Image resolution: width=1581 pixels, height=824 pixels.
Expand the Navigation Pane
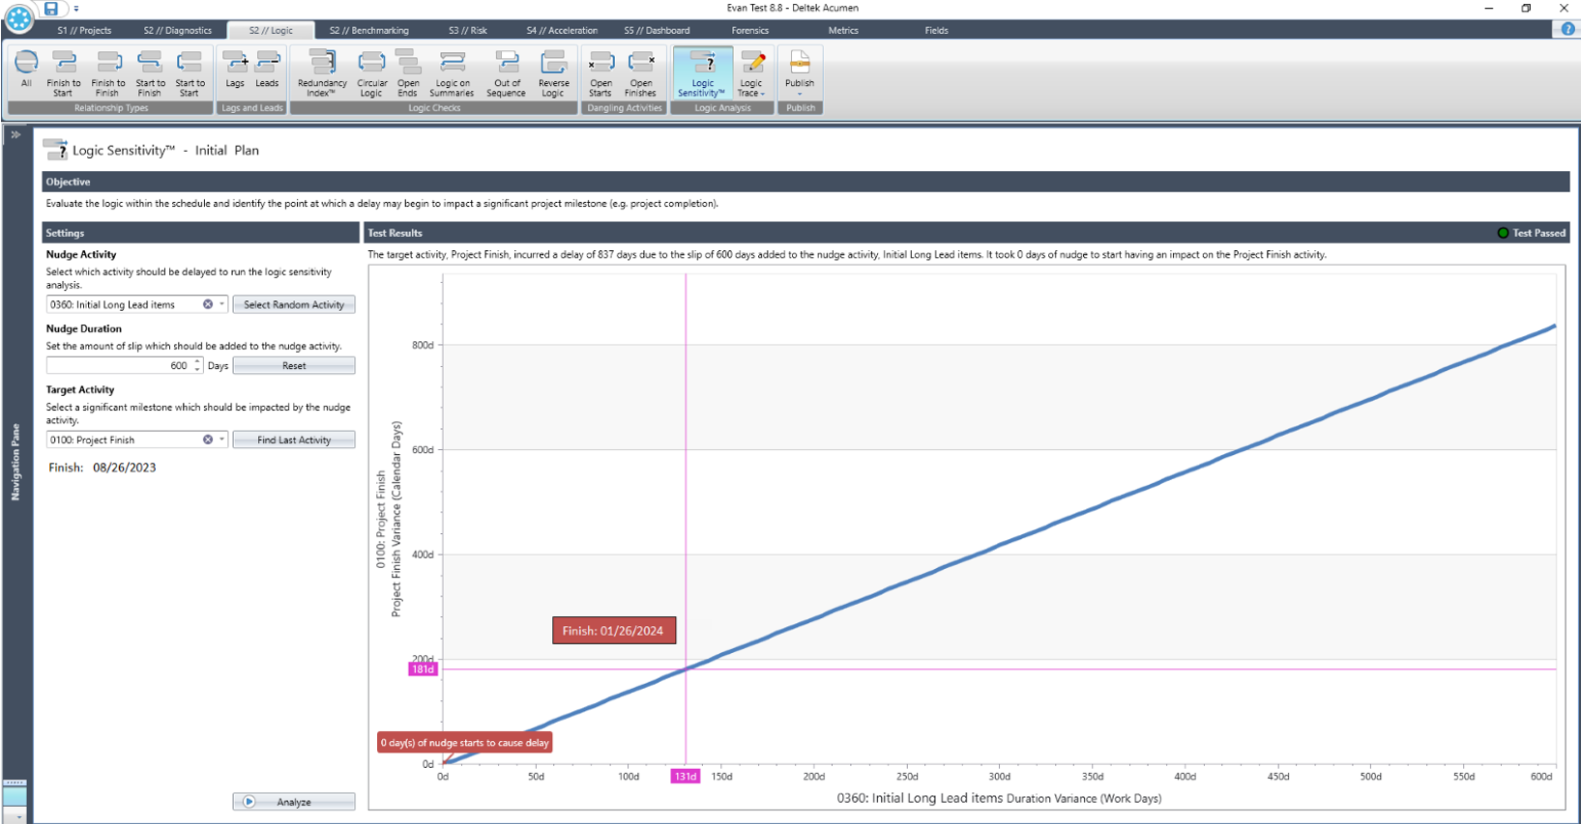point(15,135)
